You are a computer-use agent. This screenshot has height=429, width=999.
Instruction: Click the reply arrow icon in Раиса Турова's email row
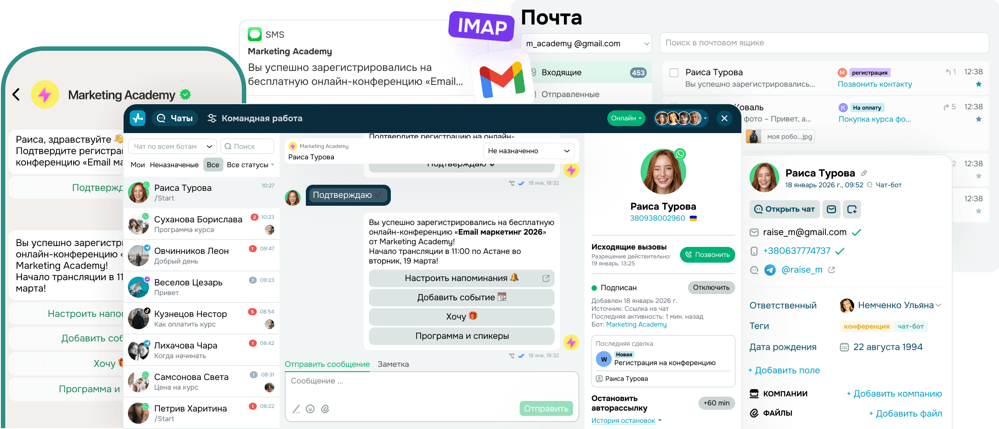tap(948, 72)
